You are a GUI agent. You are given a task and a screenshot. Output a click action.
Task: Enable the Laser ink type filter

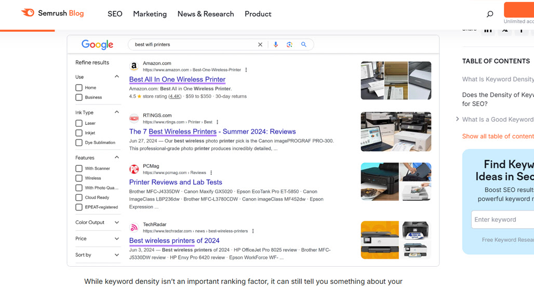tap(79, 123)
